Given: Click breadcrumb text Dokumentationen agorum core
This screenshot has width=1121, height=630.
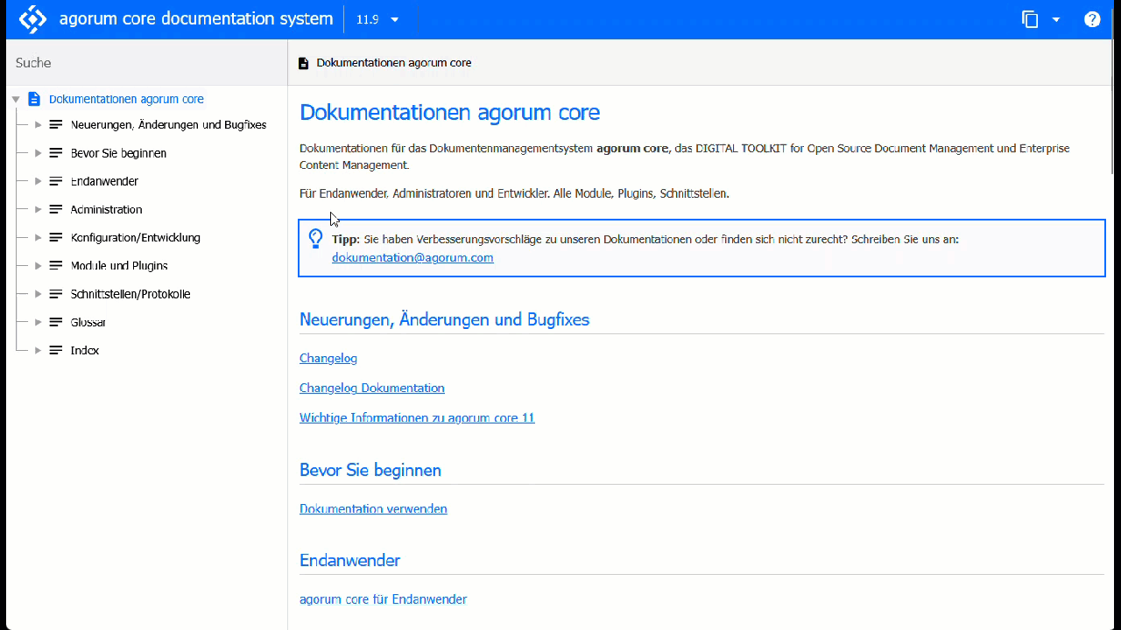Looking at the screenshot, I should (x=394, y=63).
